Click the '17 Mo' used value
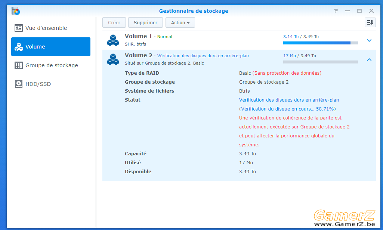Viewport: 383px width, 230px height. click(246, 163)
